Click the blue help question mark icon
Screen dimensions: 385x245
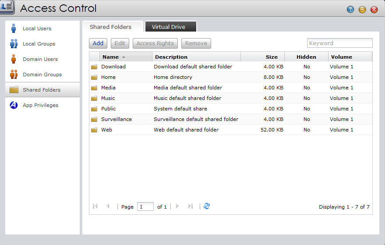tap(350, 10)
